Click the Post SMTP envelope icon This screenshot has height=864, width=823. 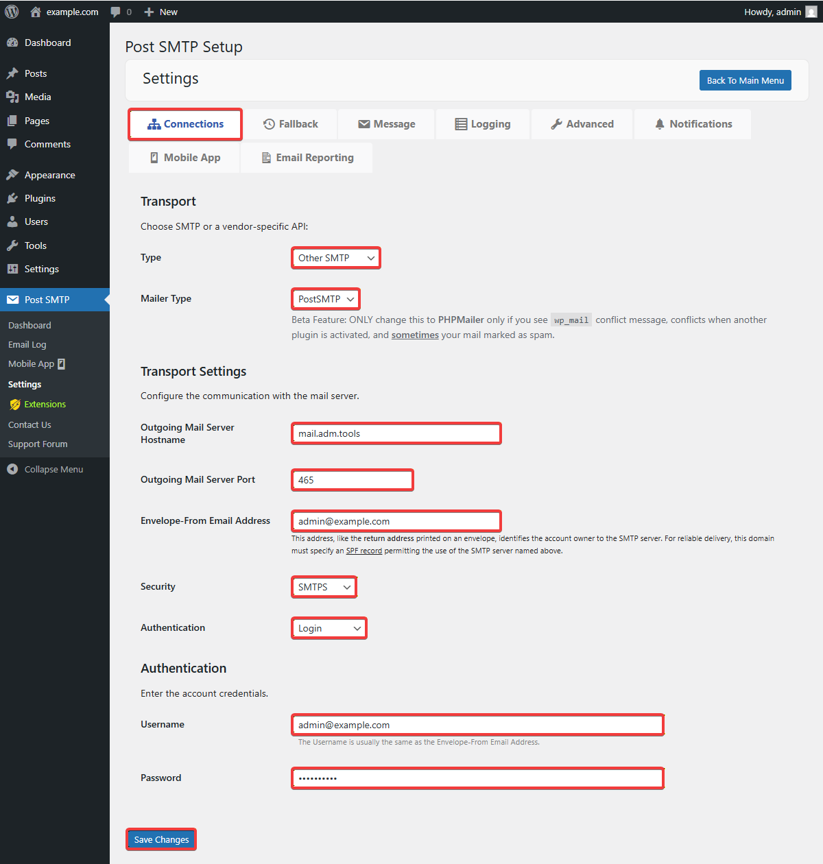[x=12, y=300]
